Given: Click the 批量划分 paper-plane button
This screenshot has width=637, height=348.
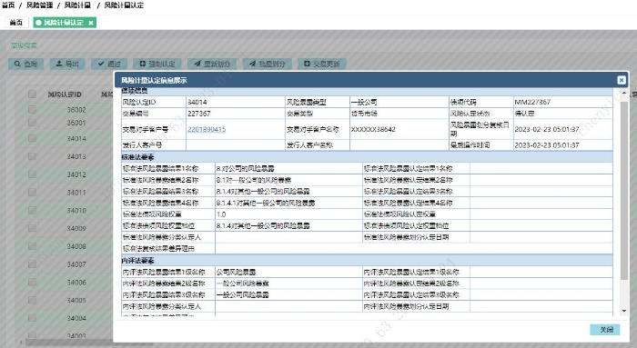Looking at the screenshot, I should point(268,65).
